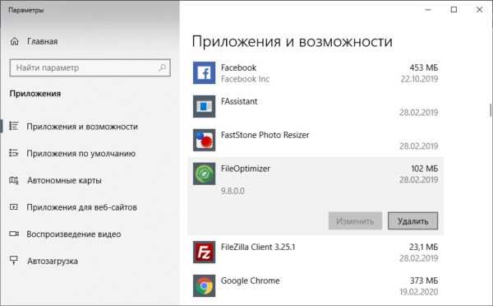Click the 373 МБ size value
Screen dimensions: 493x306
click(424, 280)
